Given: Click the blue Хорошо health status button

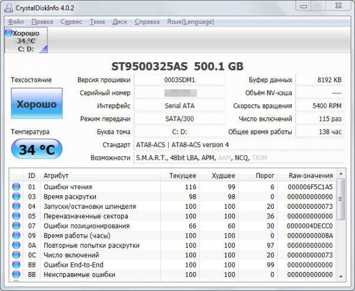Looking at the screenshot, I should click(36, 105).
